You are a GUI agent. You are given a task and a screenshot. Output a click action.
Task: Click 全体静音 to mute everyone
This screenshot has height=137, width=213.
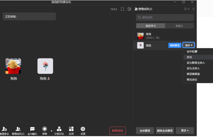tap(145, 130)
